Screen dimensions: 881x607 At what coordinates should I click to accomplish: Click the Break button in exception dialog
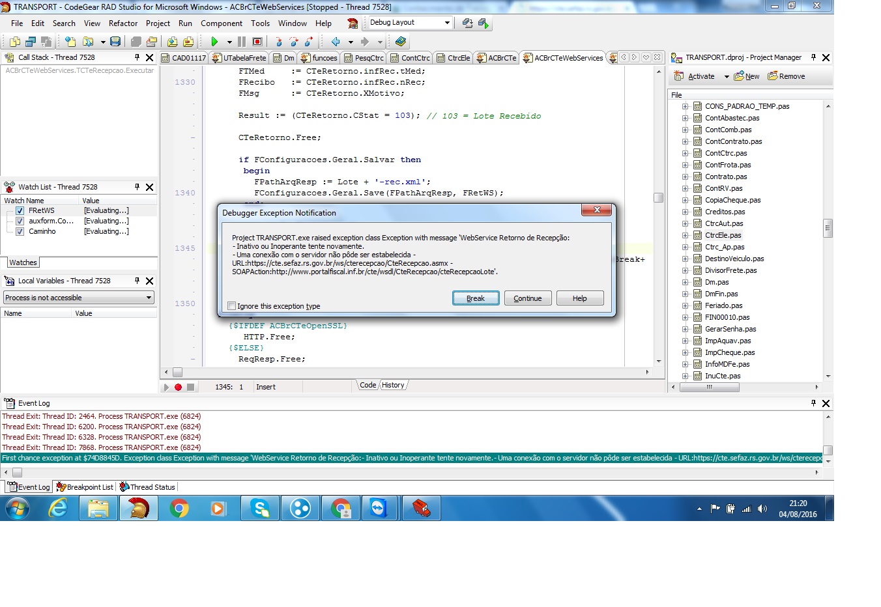pos(476,298)
